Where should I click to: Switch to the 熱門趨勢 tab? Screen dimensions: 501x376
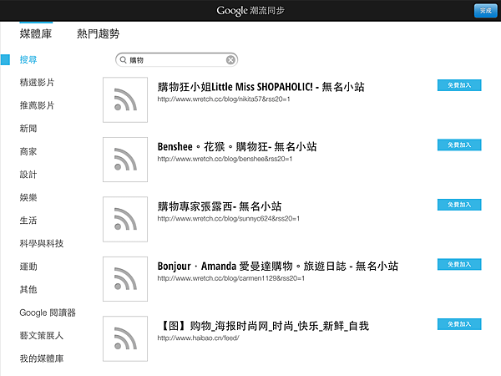98,33
